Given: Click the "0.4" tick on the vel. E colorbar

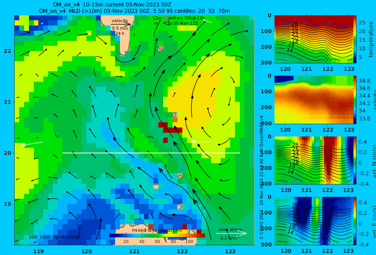Looking at the screenshot, I should pyautogui.click(x=362, y=202).
